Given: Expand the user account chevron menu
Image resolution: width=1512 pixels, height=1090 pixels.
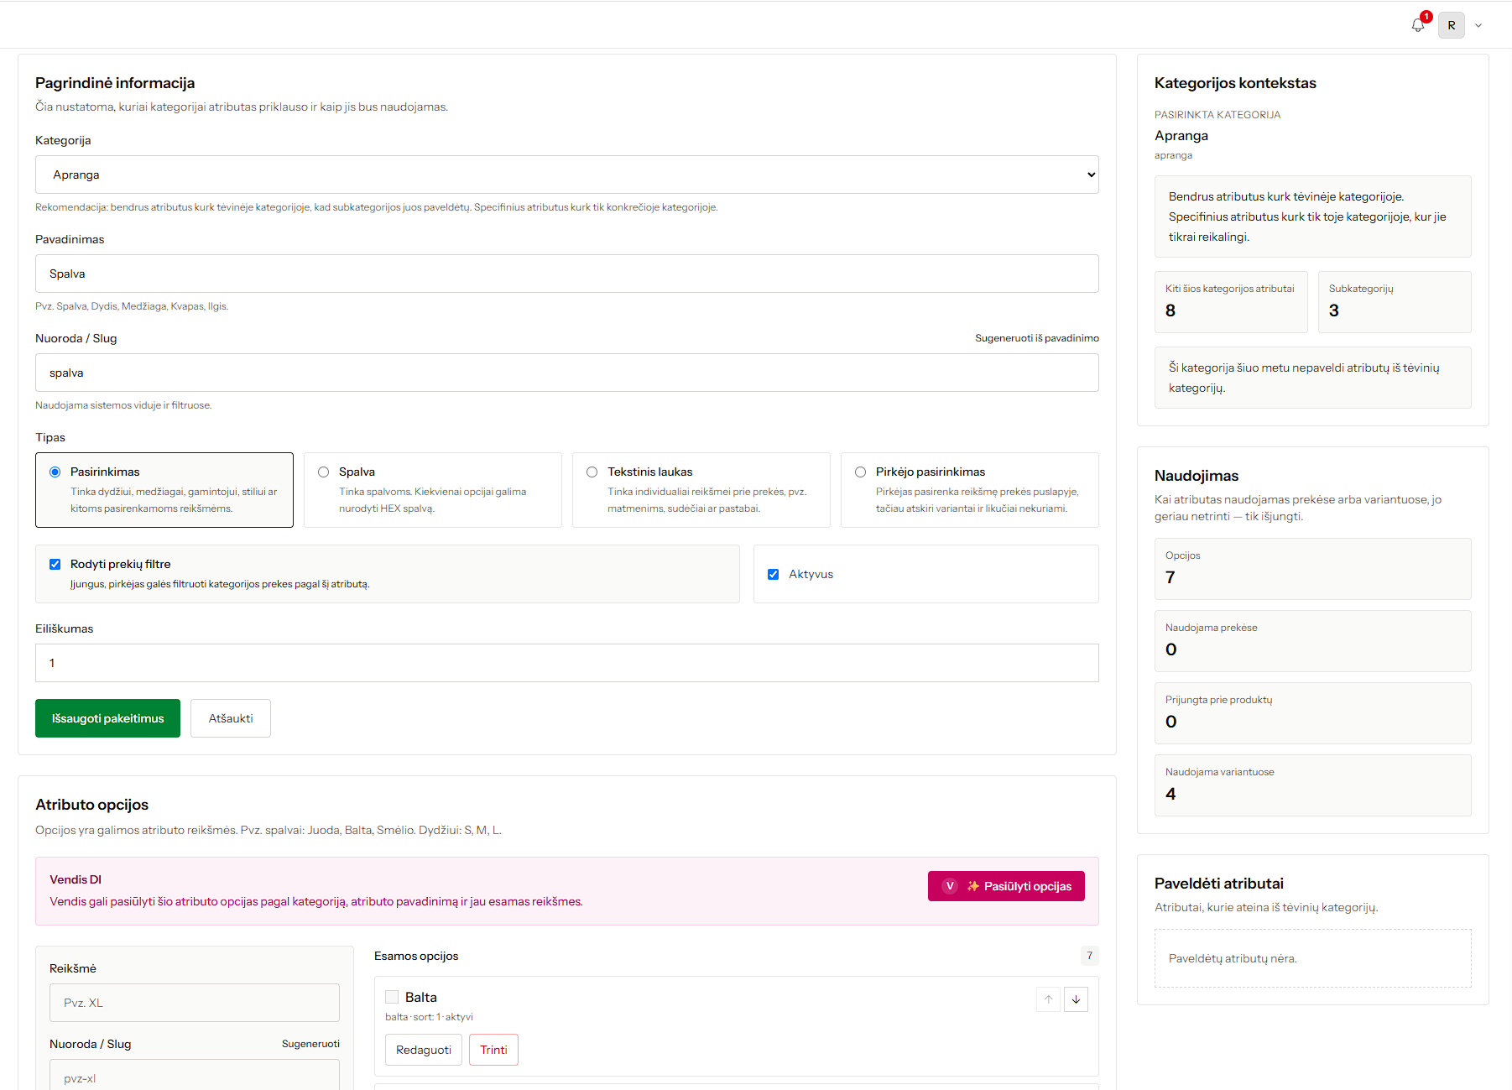Looking at the screenshot, I should (1478, 25).
